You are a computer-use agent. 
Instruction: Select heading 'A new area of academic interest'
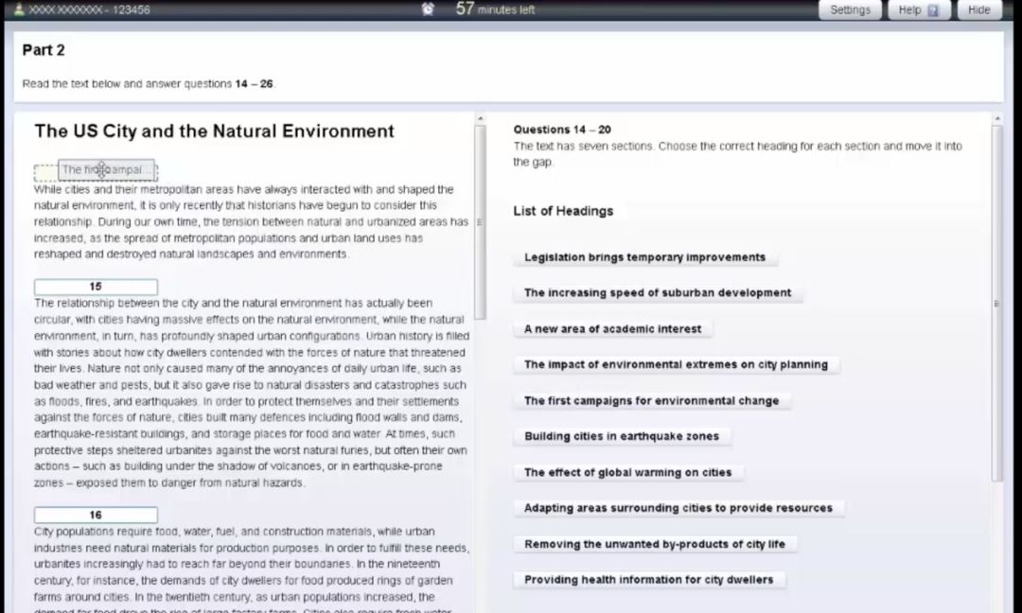point(612,329)
